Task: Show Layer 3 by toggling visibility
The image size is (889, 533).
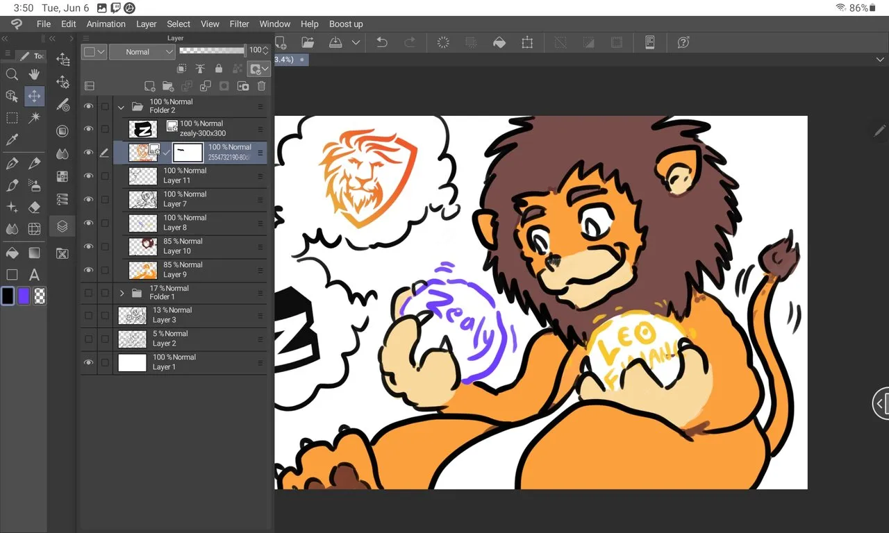Action: click(88, 316)
